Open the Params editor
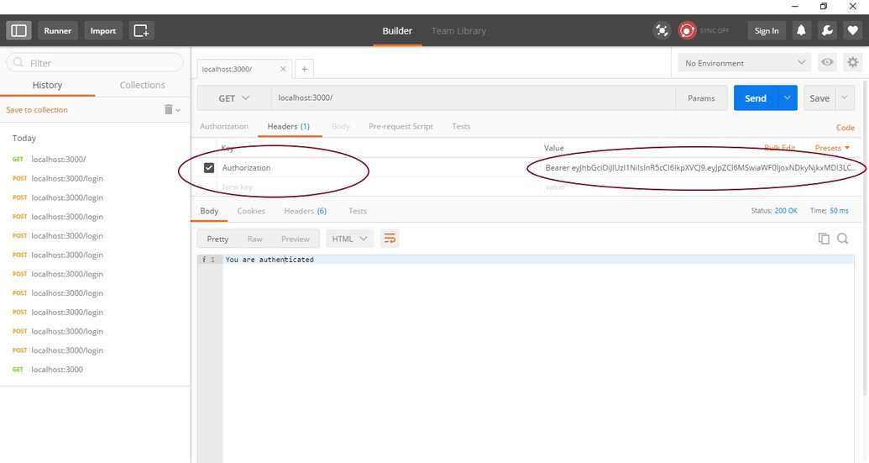The image size is (869, 463). tap(701, 98)
